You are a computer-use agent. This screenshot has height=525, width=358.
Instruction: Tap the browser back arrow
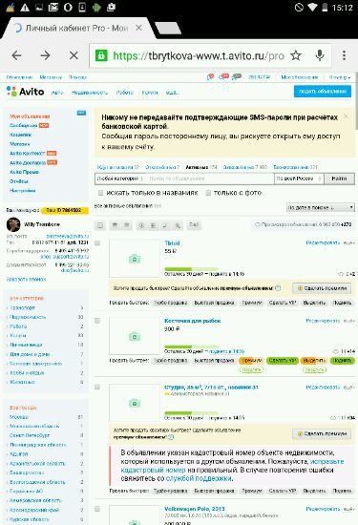point(17,55)
